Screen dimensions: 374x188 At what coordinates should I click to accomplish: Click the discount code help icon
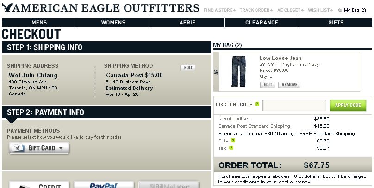pyautogui.click(x=257, y=104)
